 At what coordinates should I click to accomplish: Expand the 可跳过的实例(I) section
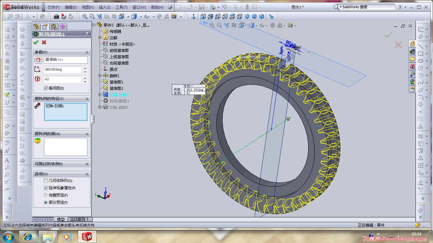coord(87,164)
